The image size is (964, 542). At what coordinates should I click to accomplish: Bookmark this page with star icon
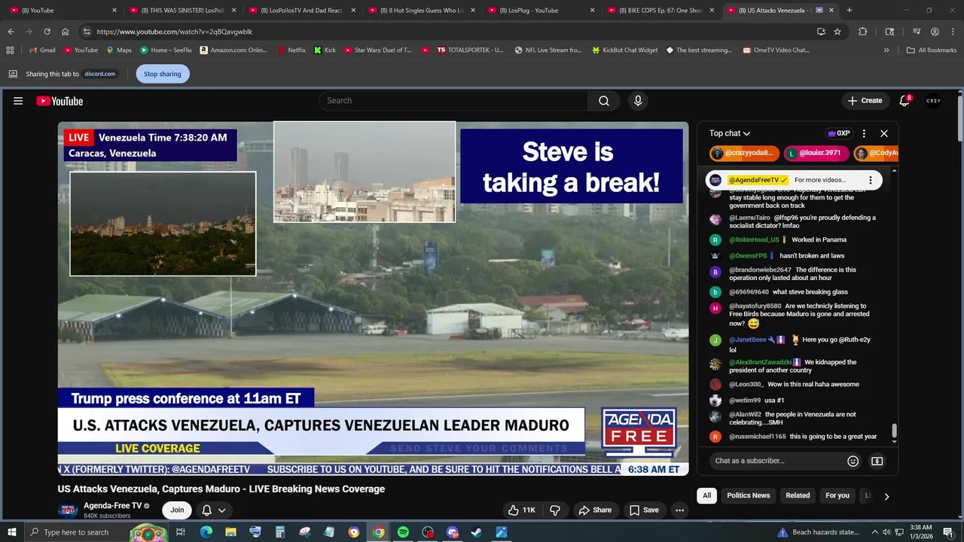click(x=837, y=32)
